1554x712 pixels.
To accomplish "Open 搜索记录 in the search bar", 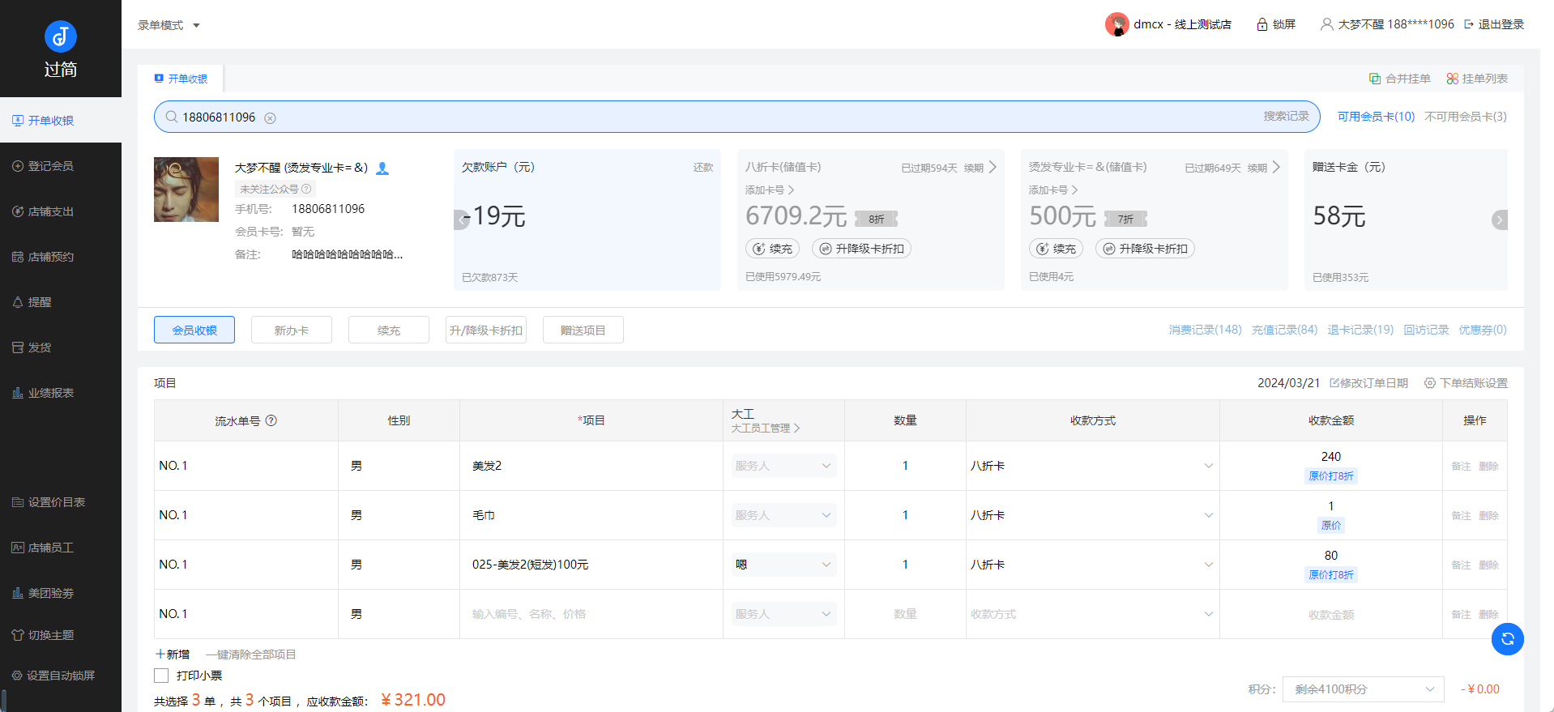I will coord(1286,117).
